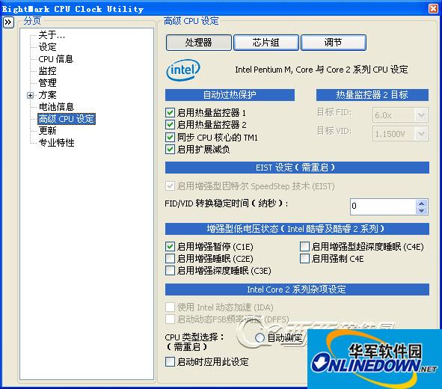Open the 目标 FID dropdown
This screenshot has height=389, width=442.
click(421, 115)
